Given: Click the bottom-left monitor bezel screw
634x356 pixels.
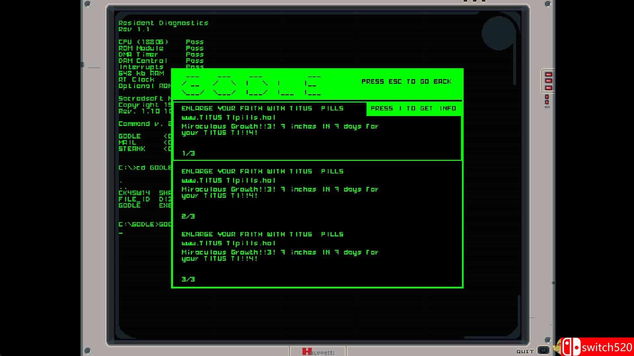Looking at the screenshot, I should (88, 350).
